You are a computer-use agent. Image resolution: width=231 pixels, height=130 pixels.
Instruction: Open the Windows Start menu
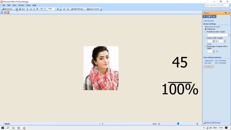point(3,128)
